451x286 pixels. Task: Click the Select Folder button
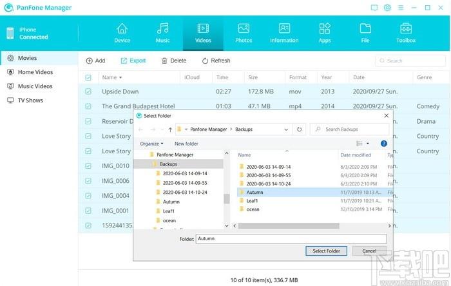click(326, 251)
